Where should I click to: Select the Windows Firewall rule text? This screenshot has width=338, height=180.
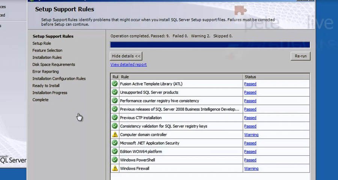pyautogui.click(x=134, y=168)
